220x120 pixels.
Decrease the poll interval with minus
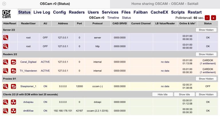(x=207, y=18)
